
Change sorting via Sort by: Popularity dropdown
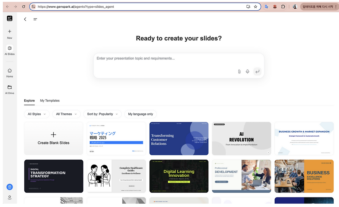click(102, 114)
